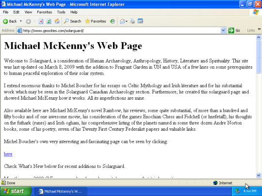262x196 pixels.
Task: Click the system tray network icon
Action: 238,191
